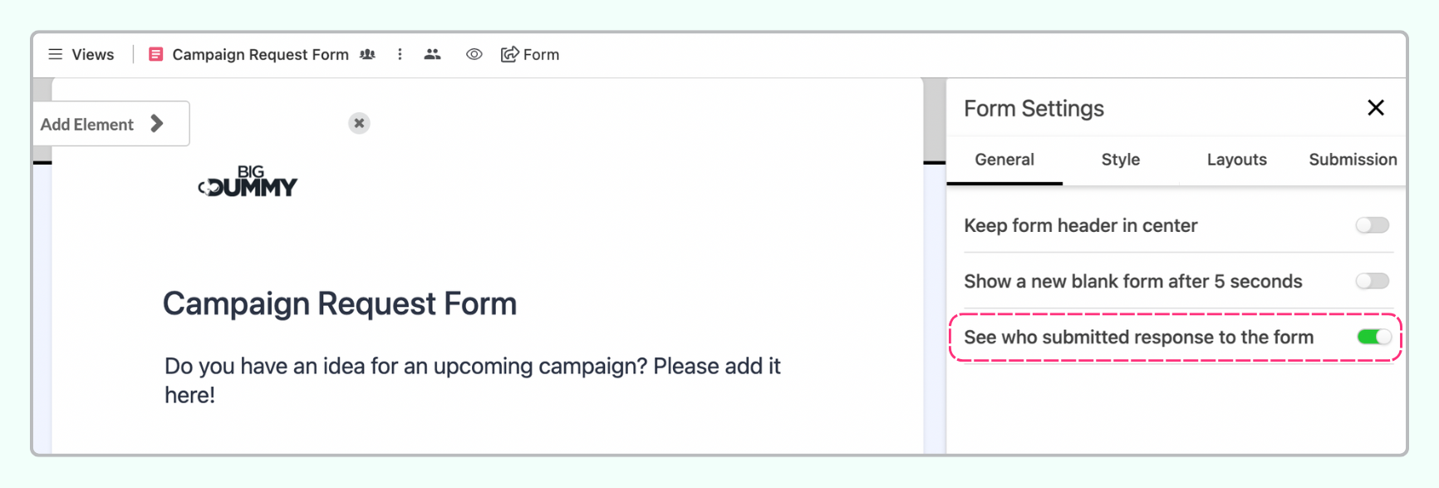The image size is (1439, 488).
Task: Open the Layouts tab
Action: (1236, 160)
